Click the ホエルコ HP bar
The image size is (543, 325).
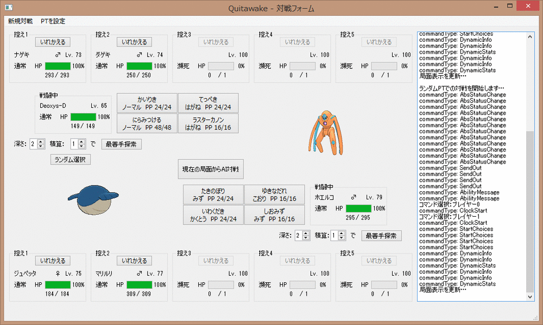coord(358,209)
